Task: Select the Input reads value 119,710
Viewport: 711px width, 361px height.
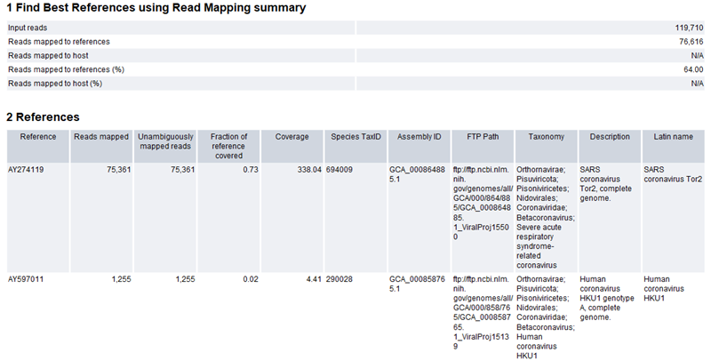Action: (x=689, y=28)
